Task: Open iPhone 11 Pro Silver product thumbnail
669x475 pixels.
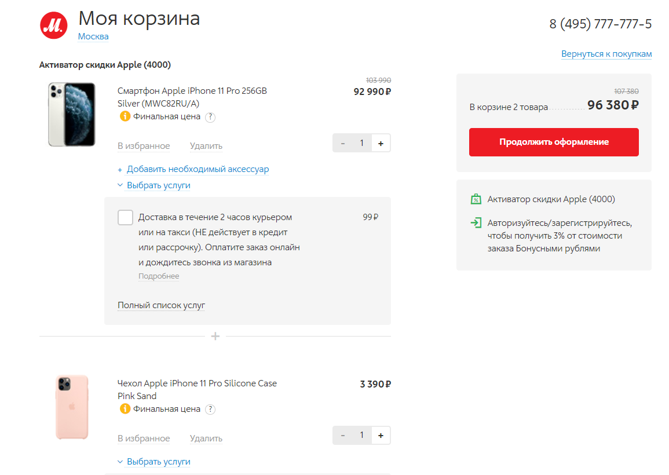Action: [x=72, y=114]
